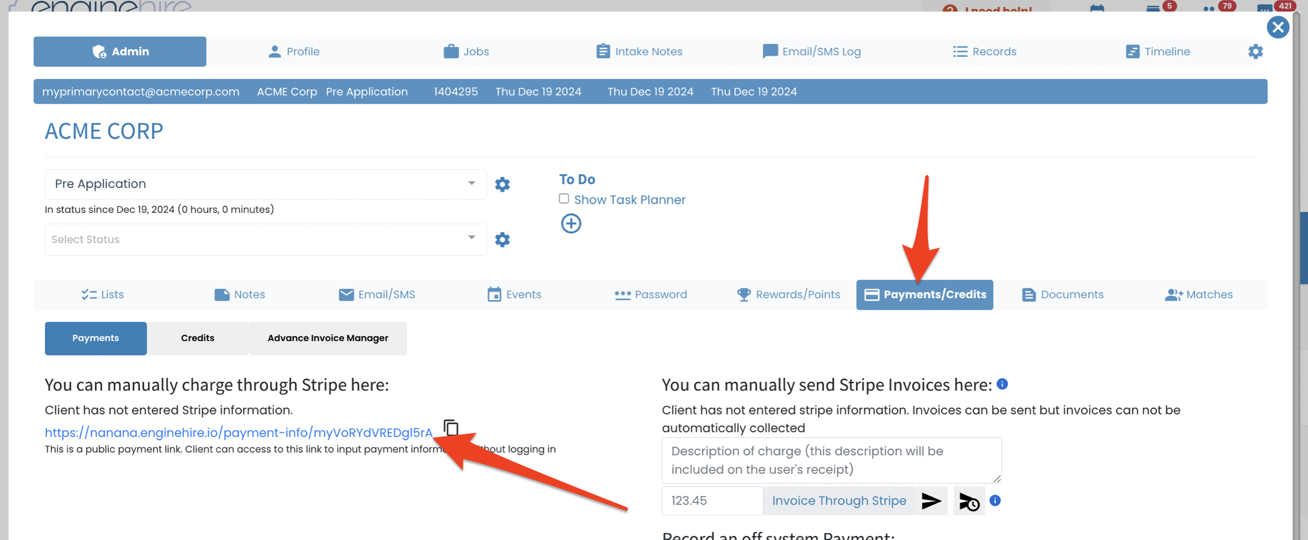The width and height of the screenshot is (1308, 540).
Task: Switch to the Credits sub-tab
Action: pyautogui.click(x=198, y=338)
